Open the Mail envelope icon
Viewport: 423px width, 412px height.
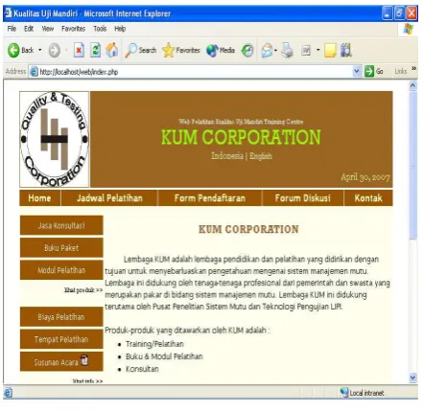click(x=267, y=51)
